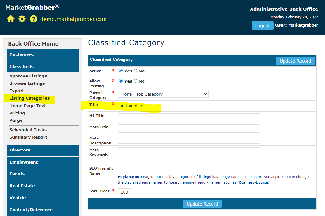Image resolution: width=325 pixels, height=216 pixels.
Task: Expand the Directory menu section
Action: coord(43,150)
